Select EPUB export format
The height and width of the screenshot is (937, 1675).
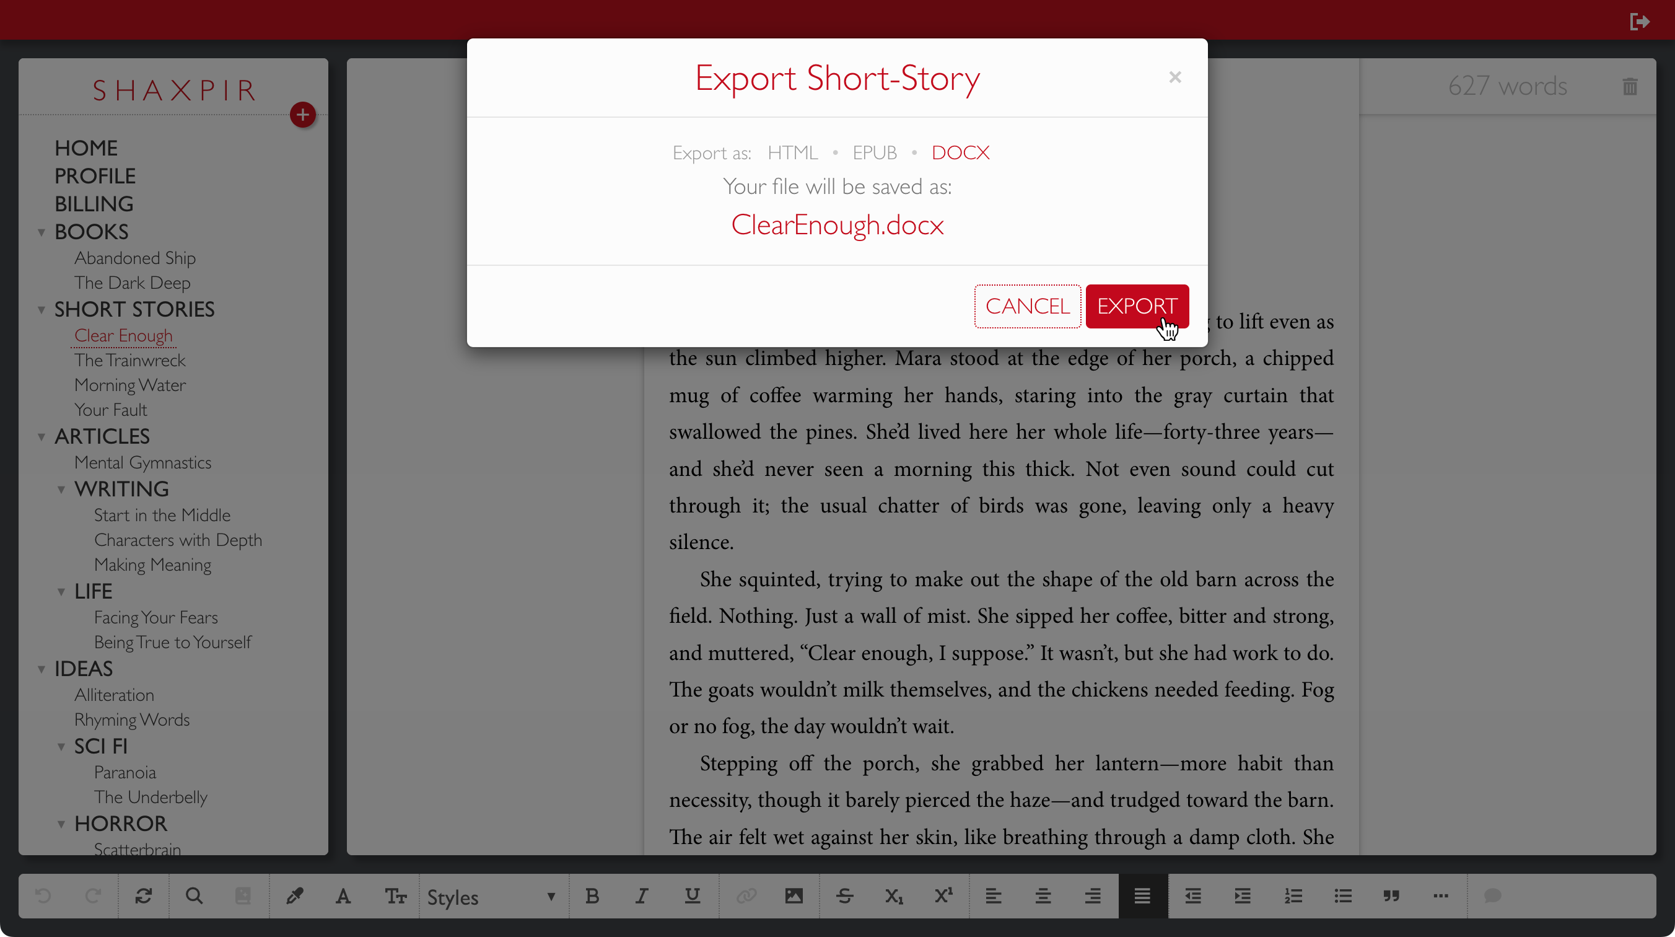875,152
